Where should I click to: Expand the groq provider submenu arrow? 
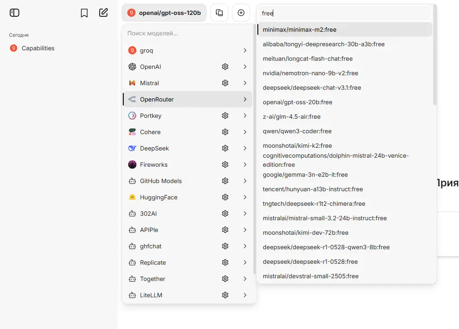point(245,50)
